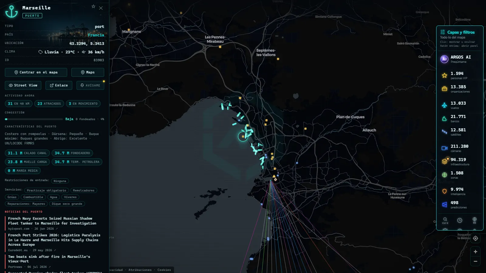Click the yellow warning triangle map marker

click(274, 176)
